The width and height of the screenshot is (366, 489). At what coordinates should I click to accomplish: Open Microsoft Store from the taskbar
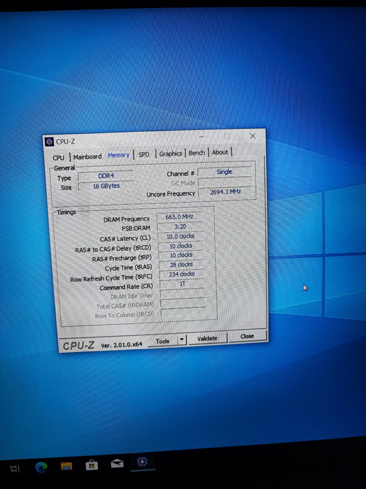(x=92, y=465)
